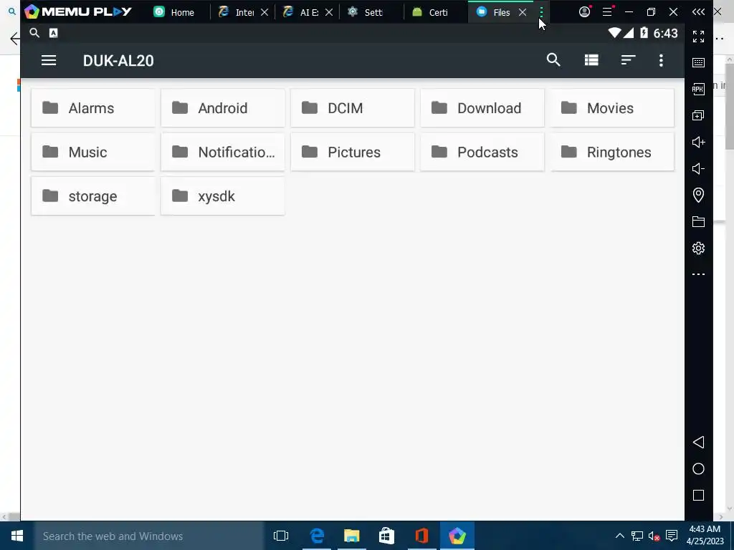
Task: Toggle MEmu fullscreen mode
Action: [x=698, y=37]
